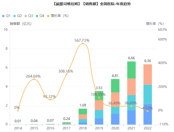This screenshot has width=174, height=132.
Task: Click the blue Q1 segment of 2020 bar
Action: pos(115,119)
